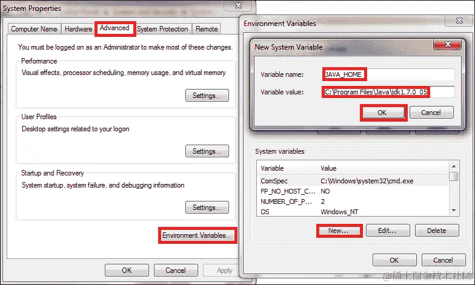
Task: Switch to the Remote tab
Action: click(x=207, y=29)
